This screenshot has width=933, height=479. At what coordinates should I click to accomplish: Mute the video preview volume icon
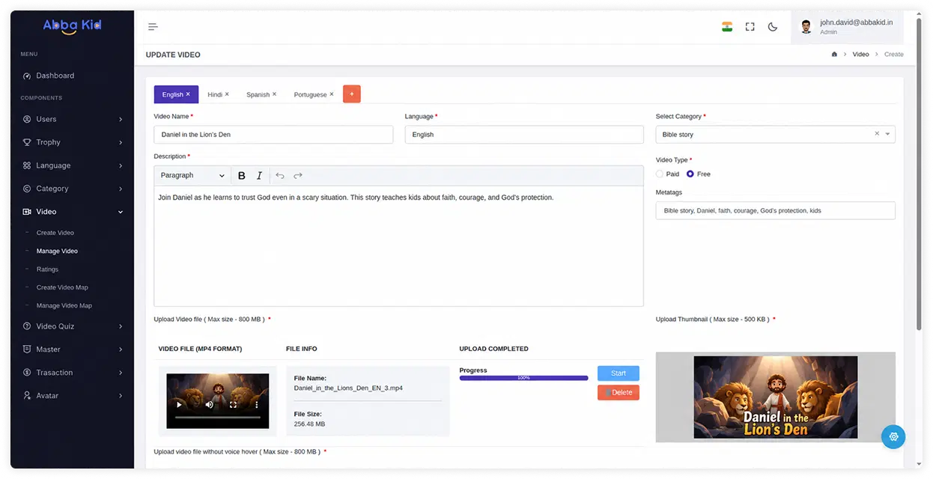pos(209,405)
